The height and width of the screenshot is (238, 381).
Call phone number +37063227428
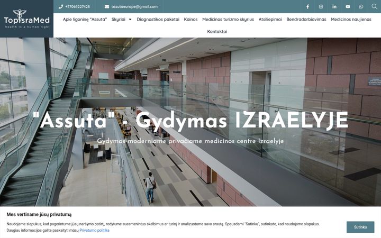click(77, 6)
